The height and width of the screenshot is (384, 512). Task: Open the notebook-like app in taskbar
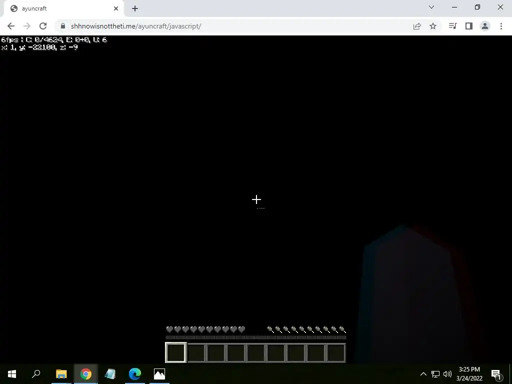(110, 374)
